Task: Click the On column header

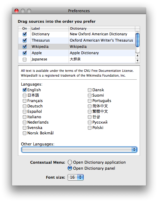Action: click(24, 28)
